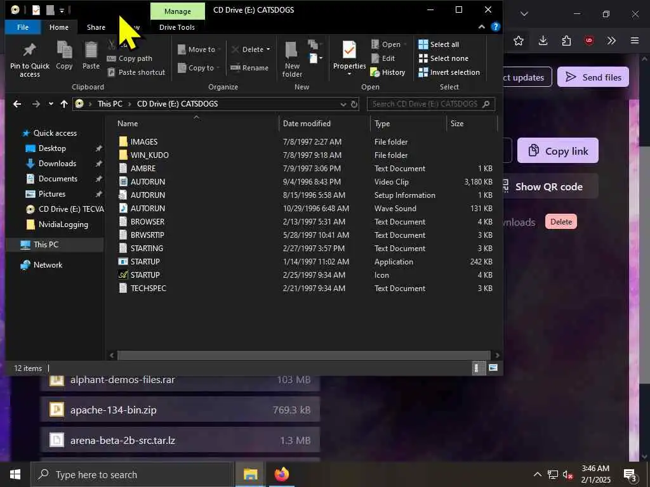Open Explorer Help question mark icon
Image resolution: width=650 pixels, height=487 pixels.
click(x=495, y=27)
